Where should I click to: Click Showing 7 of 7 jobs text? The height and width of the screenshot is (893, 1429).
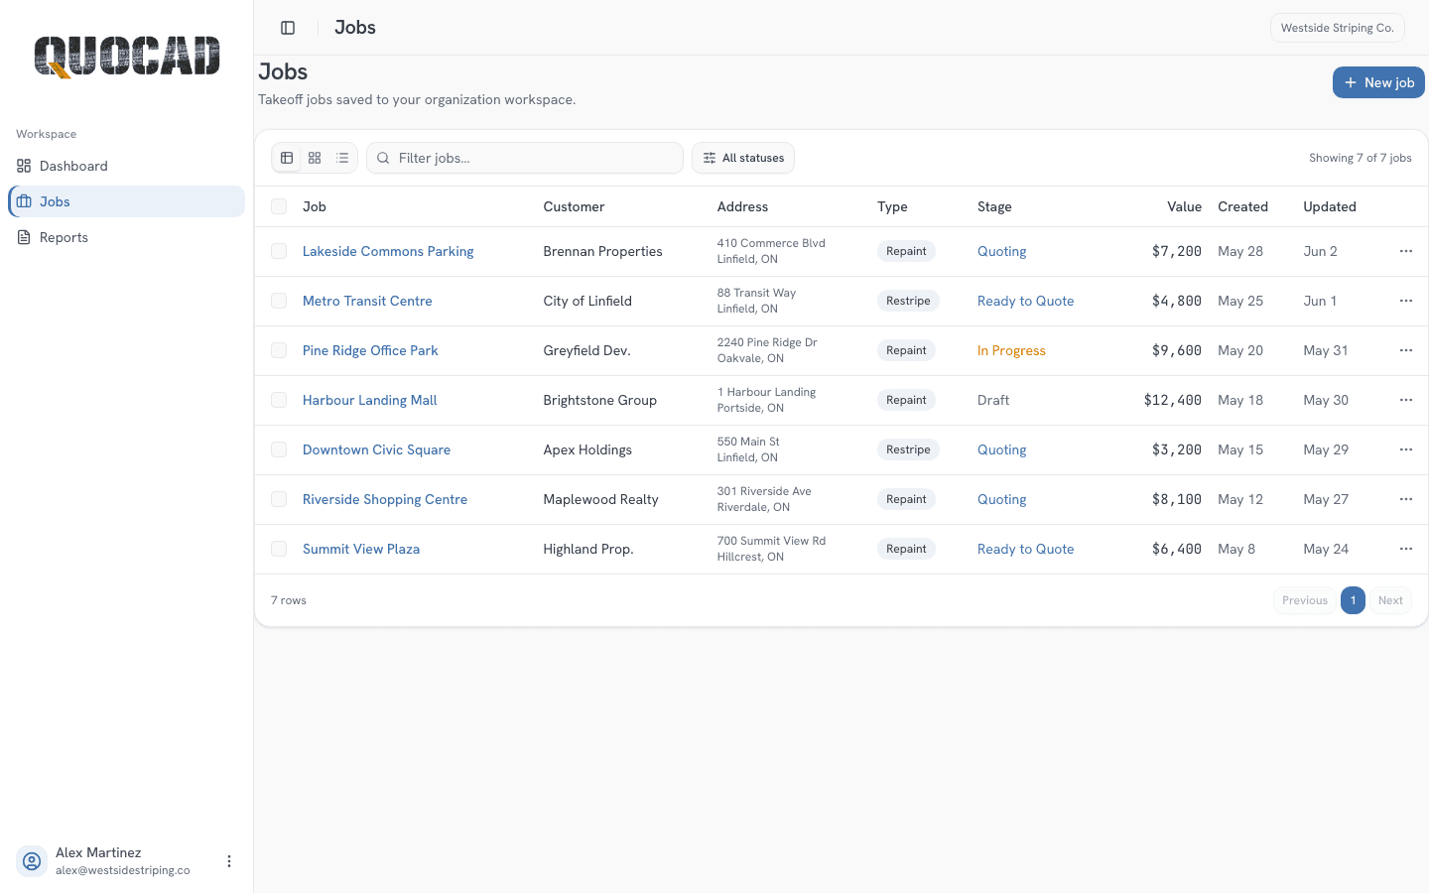[x=1360, y=158]
